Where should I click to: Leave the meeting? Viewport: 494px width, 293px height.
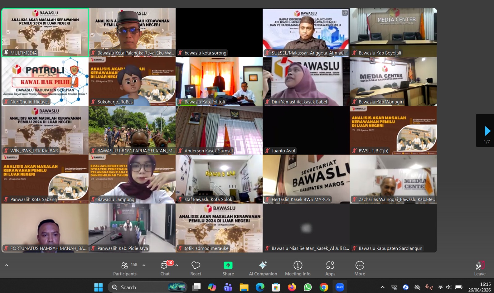(480, 268)
